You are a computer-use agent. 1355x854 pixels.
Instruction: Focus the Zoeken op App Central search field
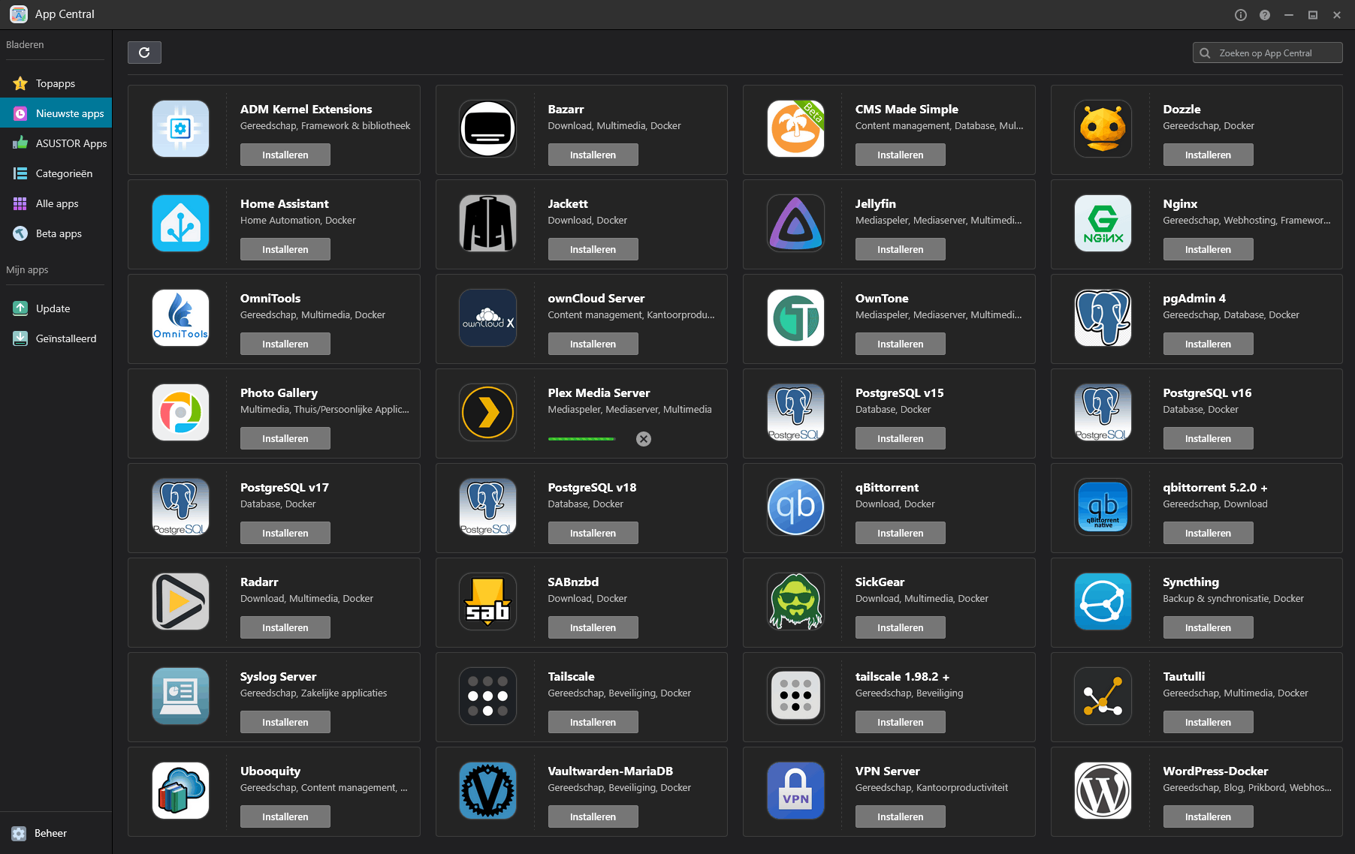(1268, 53)
